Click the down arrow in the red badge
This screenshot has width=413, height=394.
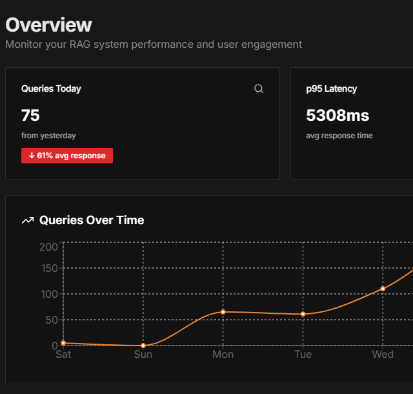pos(32,156)
